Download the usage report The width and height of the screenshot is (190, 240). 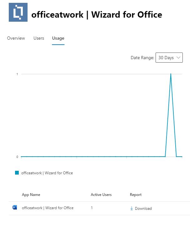point(141,208)
